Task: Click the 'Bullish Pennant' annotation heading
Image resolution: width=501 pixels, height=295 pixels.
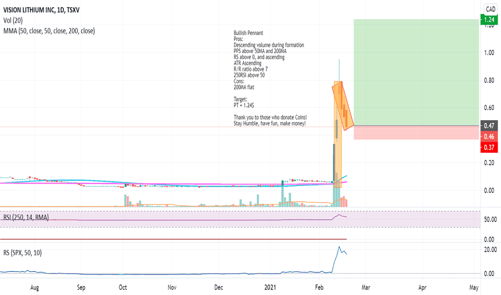Action: tap(248, 33)
